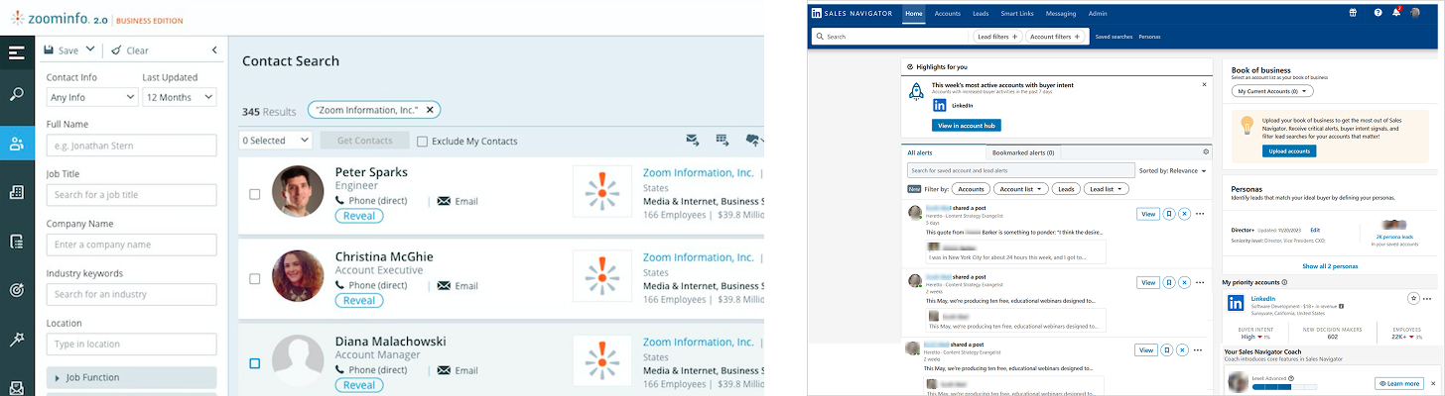Click the Sales Navigator search box
This screenshot has height=396, width=1445.
coord(890,37)
